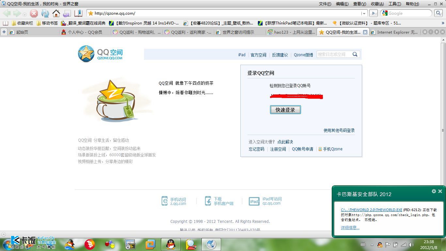Open the favorites book icon in toolbar

pos(78,13)
